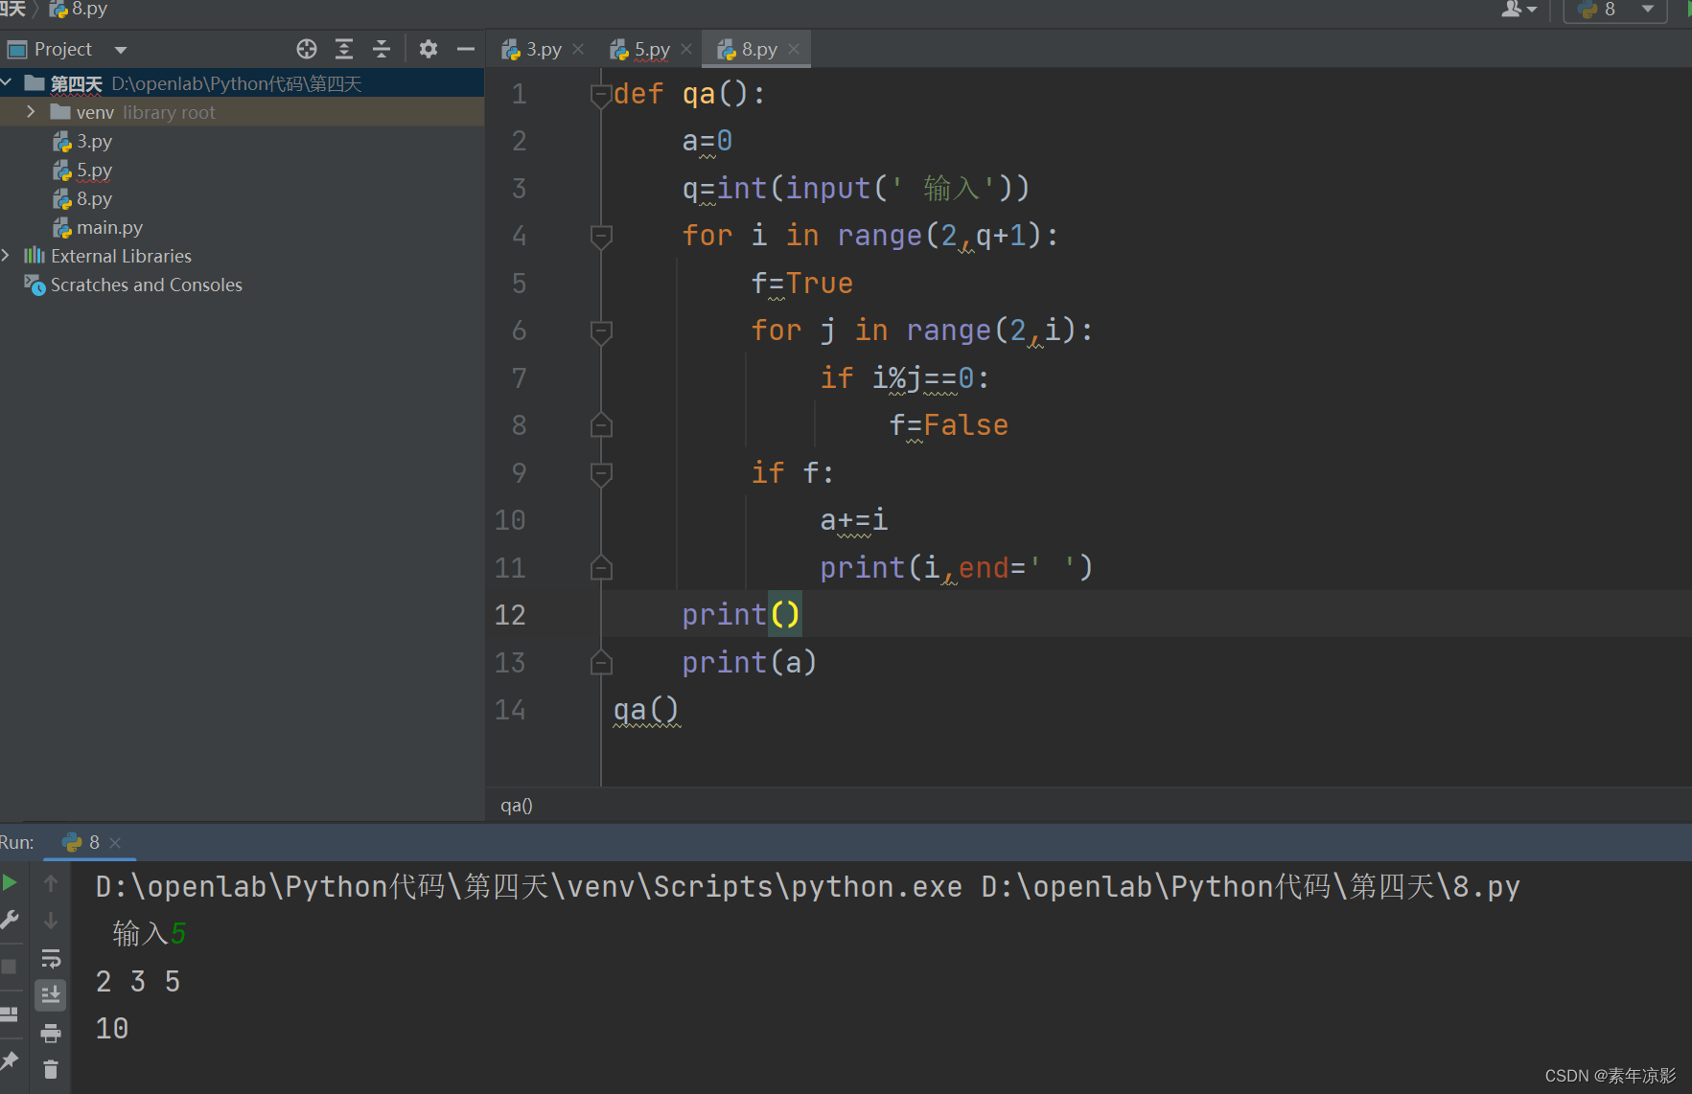The height and width of the screenshot is (1094, 1692).
Task: Click line number 14 in gutter
Action: (x=510, y=710)
